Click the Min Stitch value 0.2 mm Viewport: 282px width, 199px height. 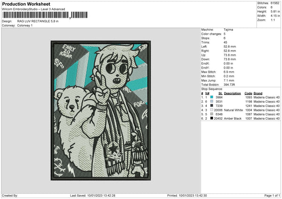pos(229,76)
